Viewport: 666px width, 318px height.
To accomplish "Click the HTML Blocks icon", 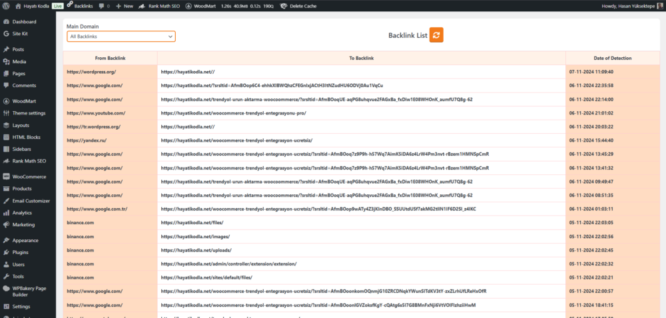I will click(x=6, y=137).
